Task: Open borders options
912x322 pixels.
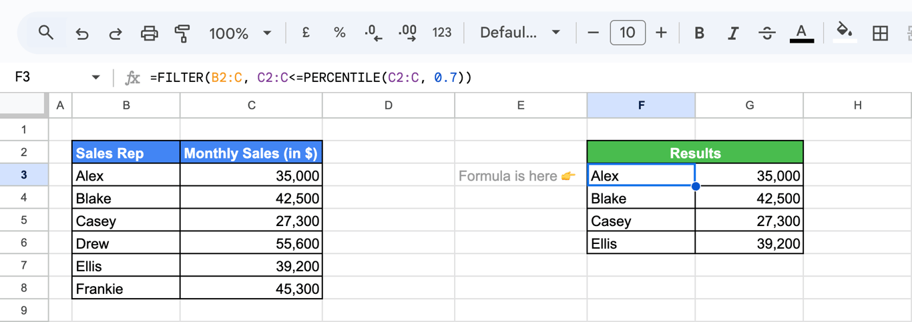Action: pyautogui.click(x=880, y=33)
